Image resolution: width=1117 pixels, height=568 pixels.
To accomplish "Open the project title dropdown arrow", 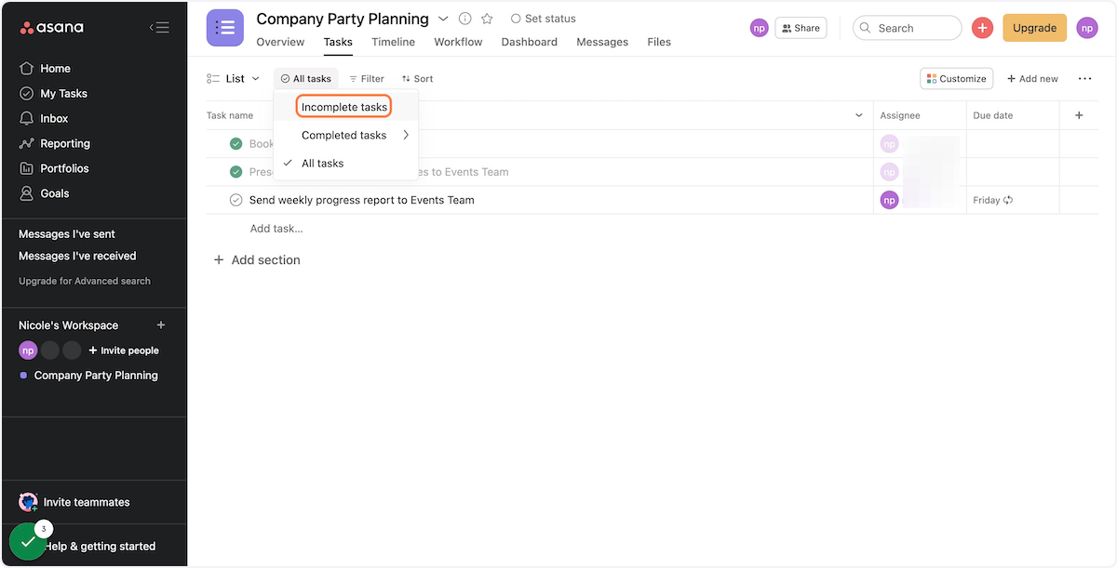I will click(x=443, y=19).
